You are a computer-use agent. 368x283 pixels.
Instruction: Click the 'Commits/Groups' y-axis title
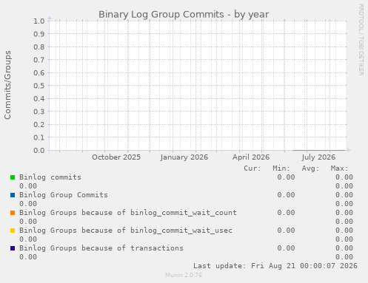point(7,85)
